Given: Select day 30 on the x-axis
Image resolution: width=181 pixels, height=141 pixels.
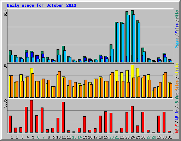Looking at the screenshot, I should [x=164, y=137].
